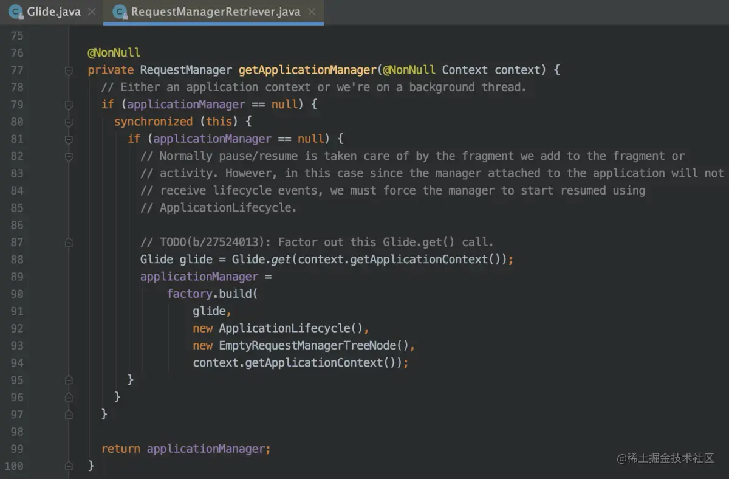Click line number 90 in the gutter
The image size is (729, 479).
coord(17,294)
